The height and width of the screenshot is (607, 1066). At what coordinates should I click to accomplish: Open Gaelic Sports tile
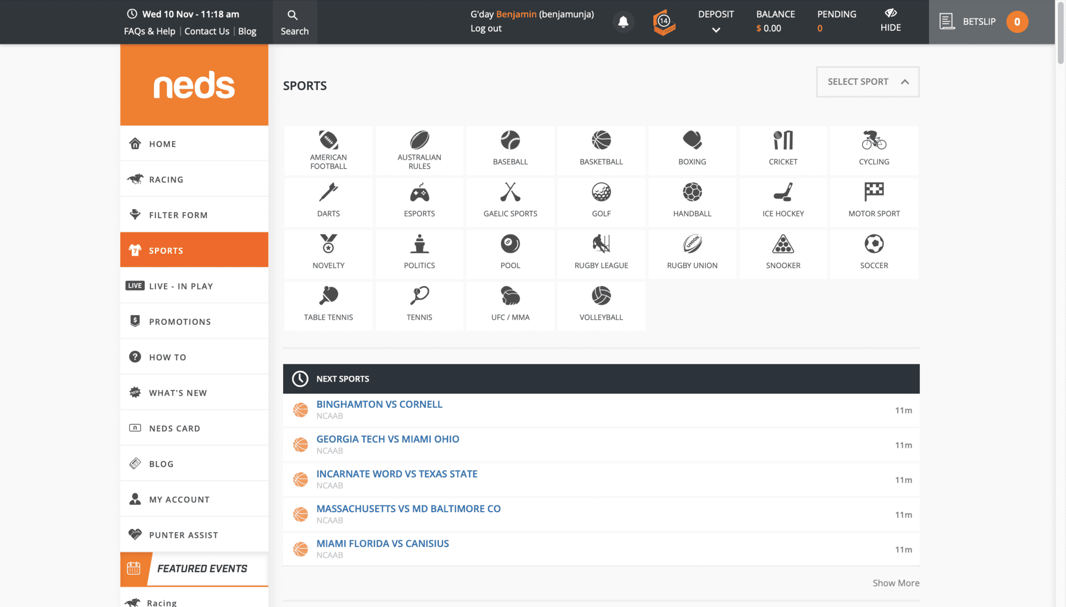coord(510,202)
